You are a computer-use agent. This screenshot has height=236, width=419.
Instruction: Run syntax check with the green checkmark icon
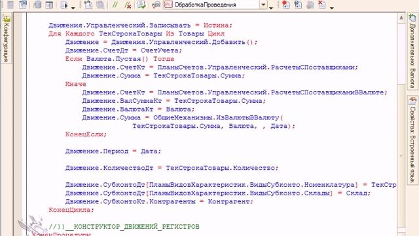[x=141, y=5]
